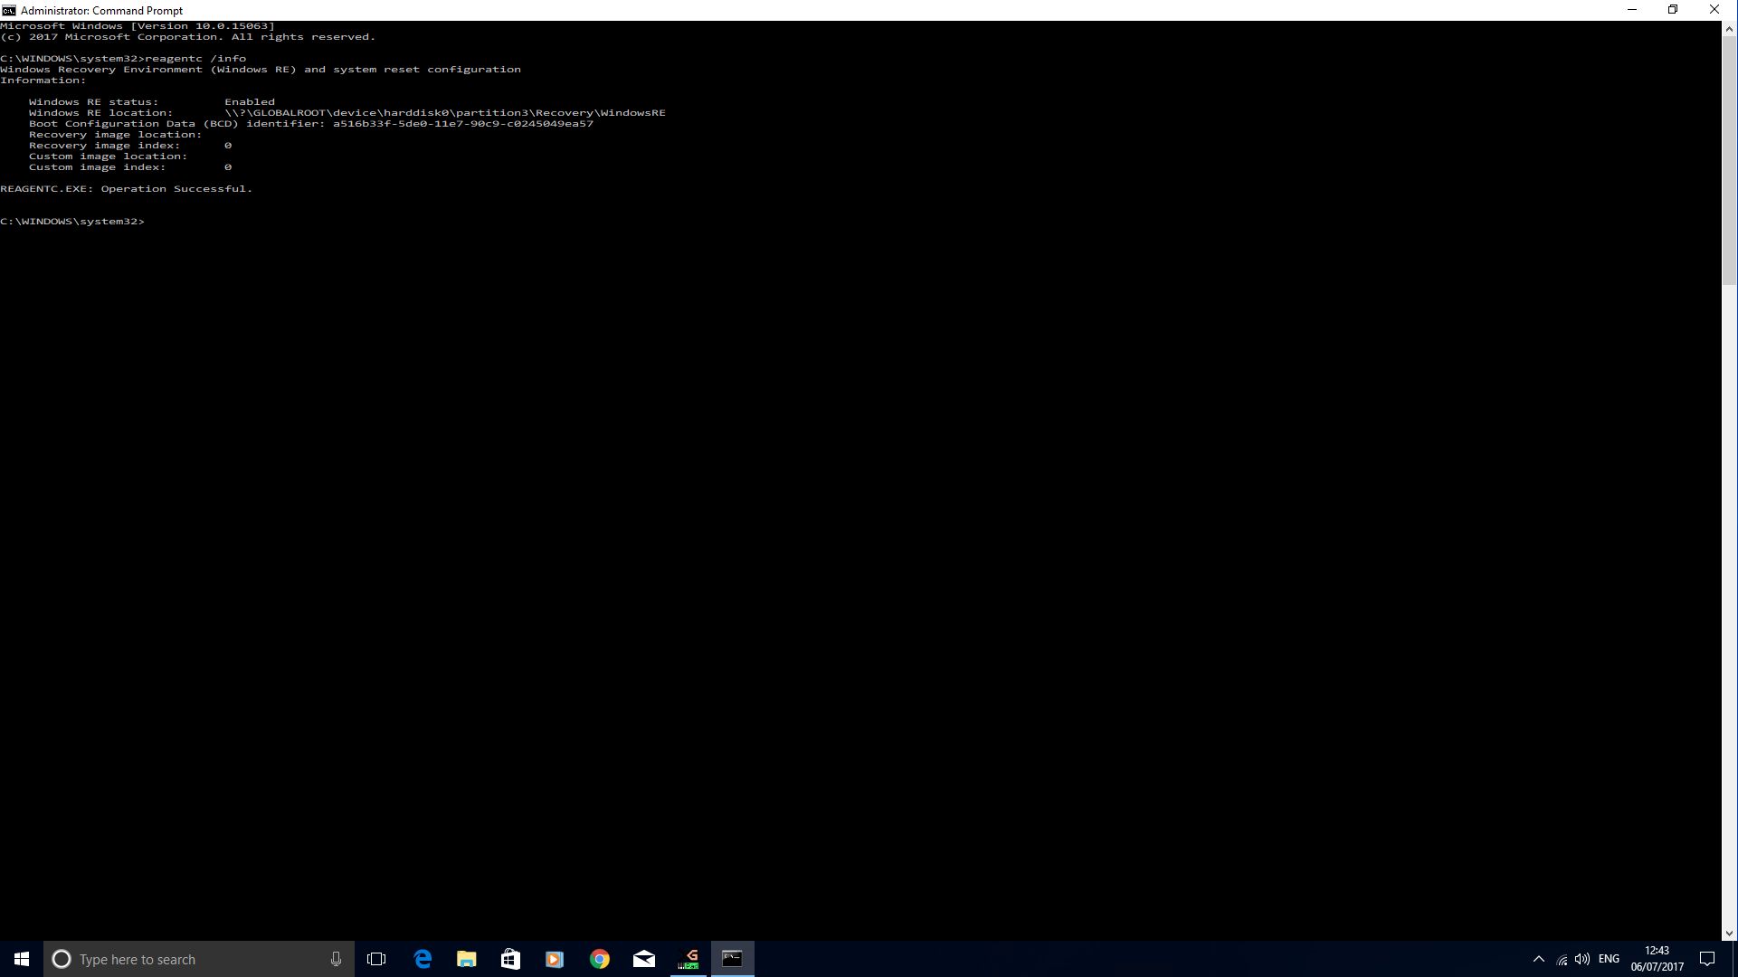Viewport: 1738px width, 977px height.
Task: Open the Microsoft Store taskbar icon
Action: coord(510,959)
